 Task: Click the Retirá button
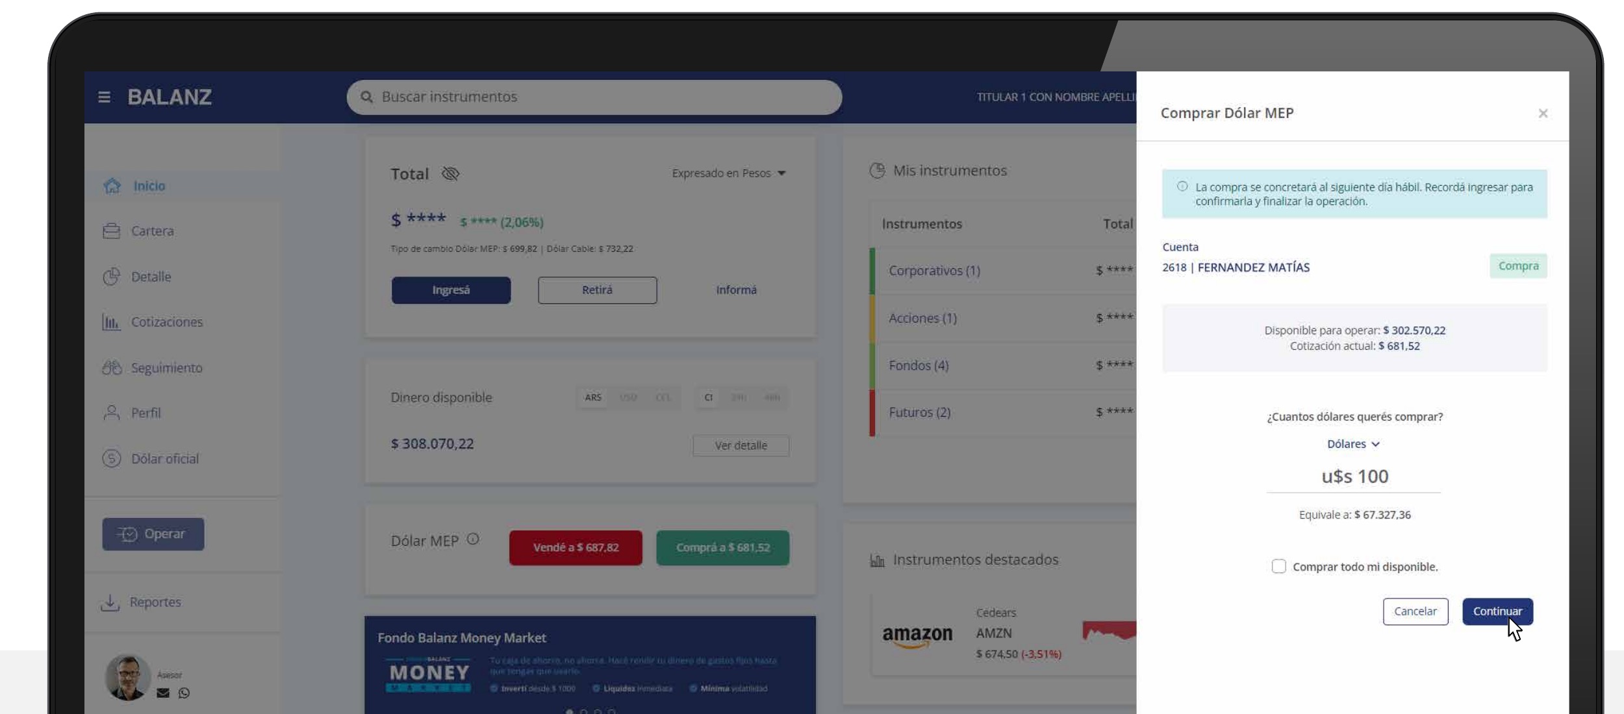[597, 290]
